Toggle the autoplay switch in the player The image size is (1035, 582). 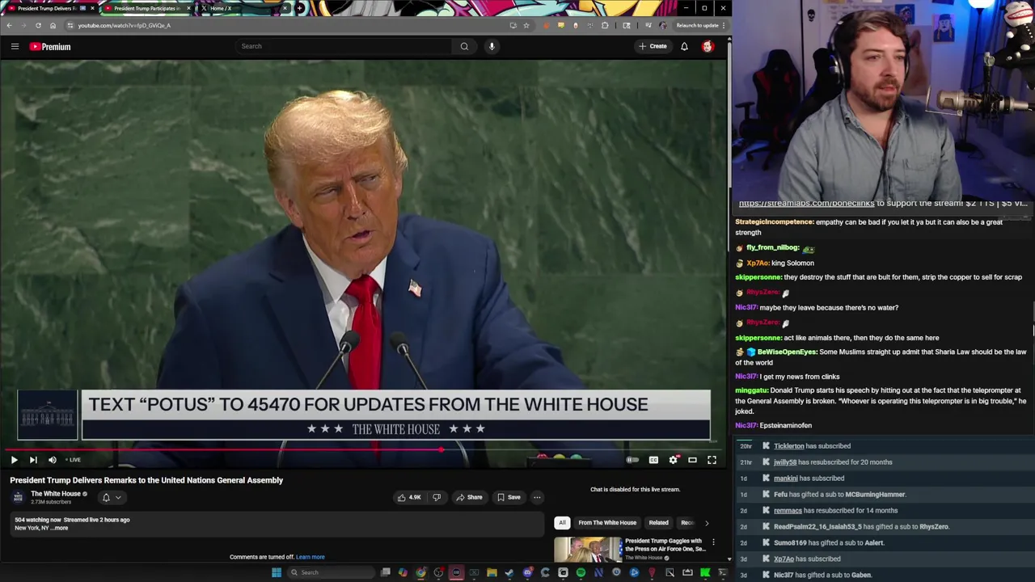[x=632, y=460]
